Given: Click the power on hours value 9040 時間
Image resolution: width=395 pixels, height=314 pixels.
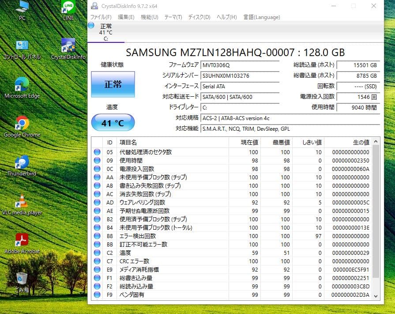Looking at the screenshot, I should [358, 108].
